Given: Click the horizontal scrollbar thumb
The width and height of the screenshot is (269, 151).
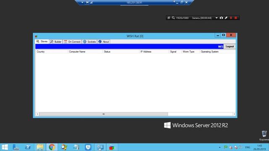Looking at the screenshot, I should (x=104, y=114).
